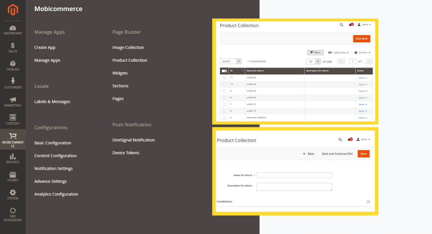Open Basic Configuration menu item
The width and height of the screenshot is (432, 234).
click(53, 143)
